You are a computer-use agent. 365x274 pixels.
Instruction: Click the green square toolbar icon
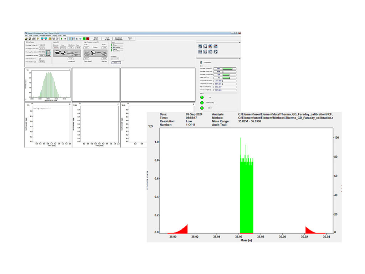84,39
